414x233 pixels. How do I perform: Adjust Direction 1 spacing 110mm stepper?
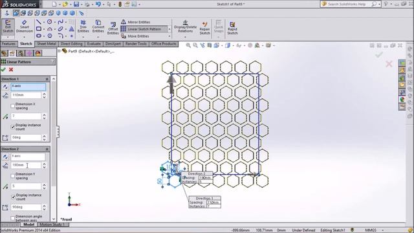(44, 95)
